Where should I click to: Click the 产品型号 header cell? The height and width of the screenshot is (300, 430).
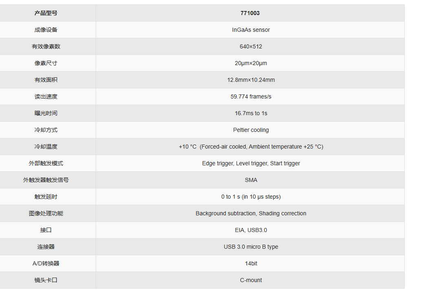[x=46, y=13]
